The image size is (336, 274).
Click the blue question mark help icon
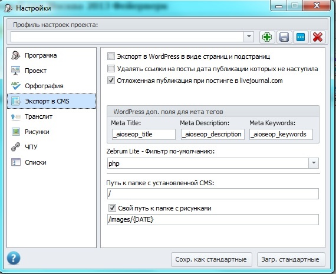point(14,258)
